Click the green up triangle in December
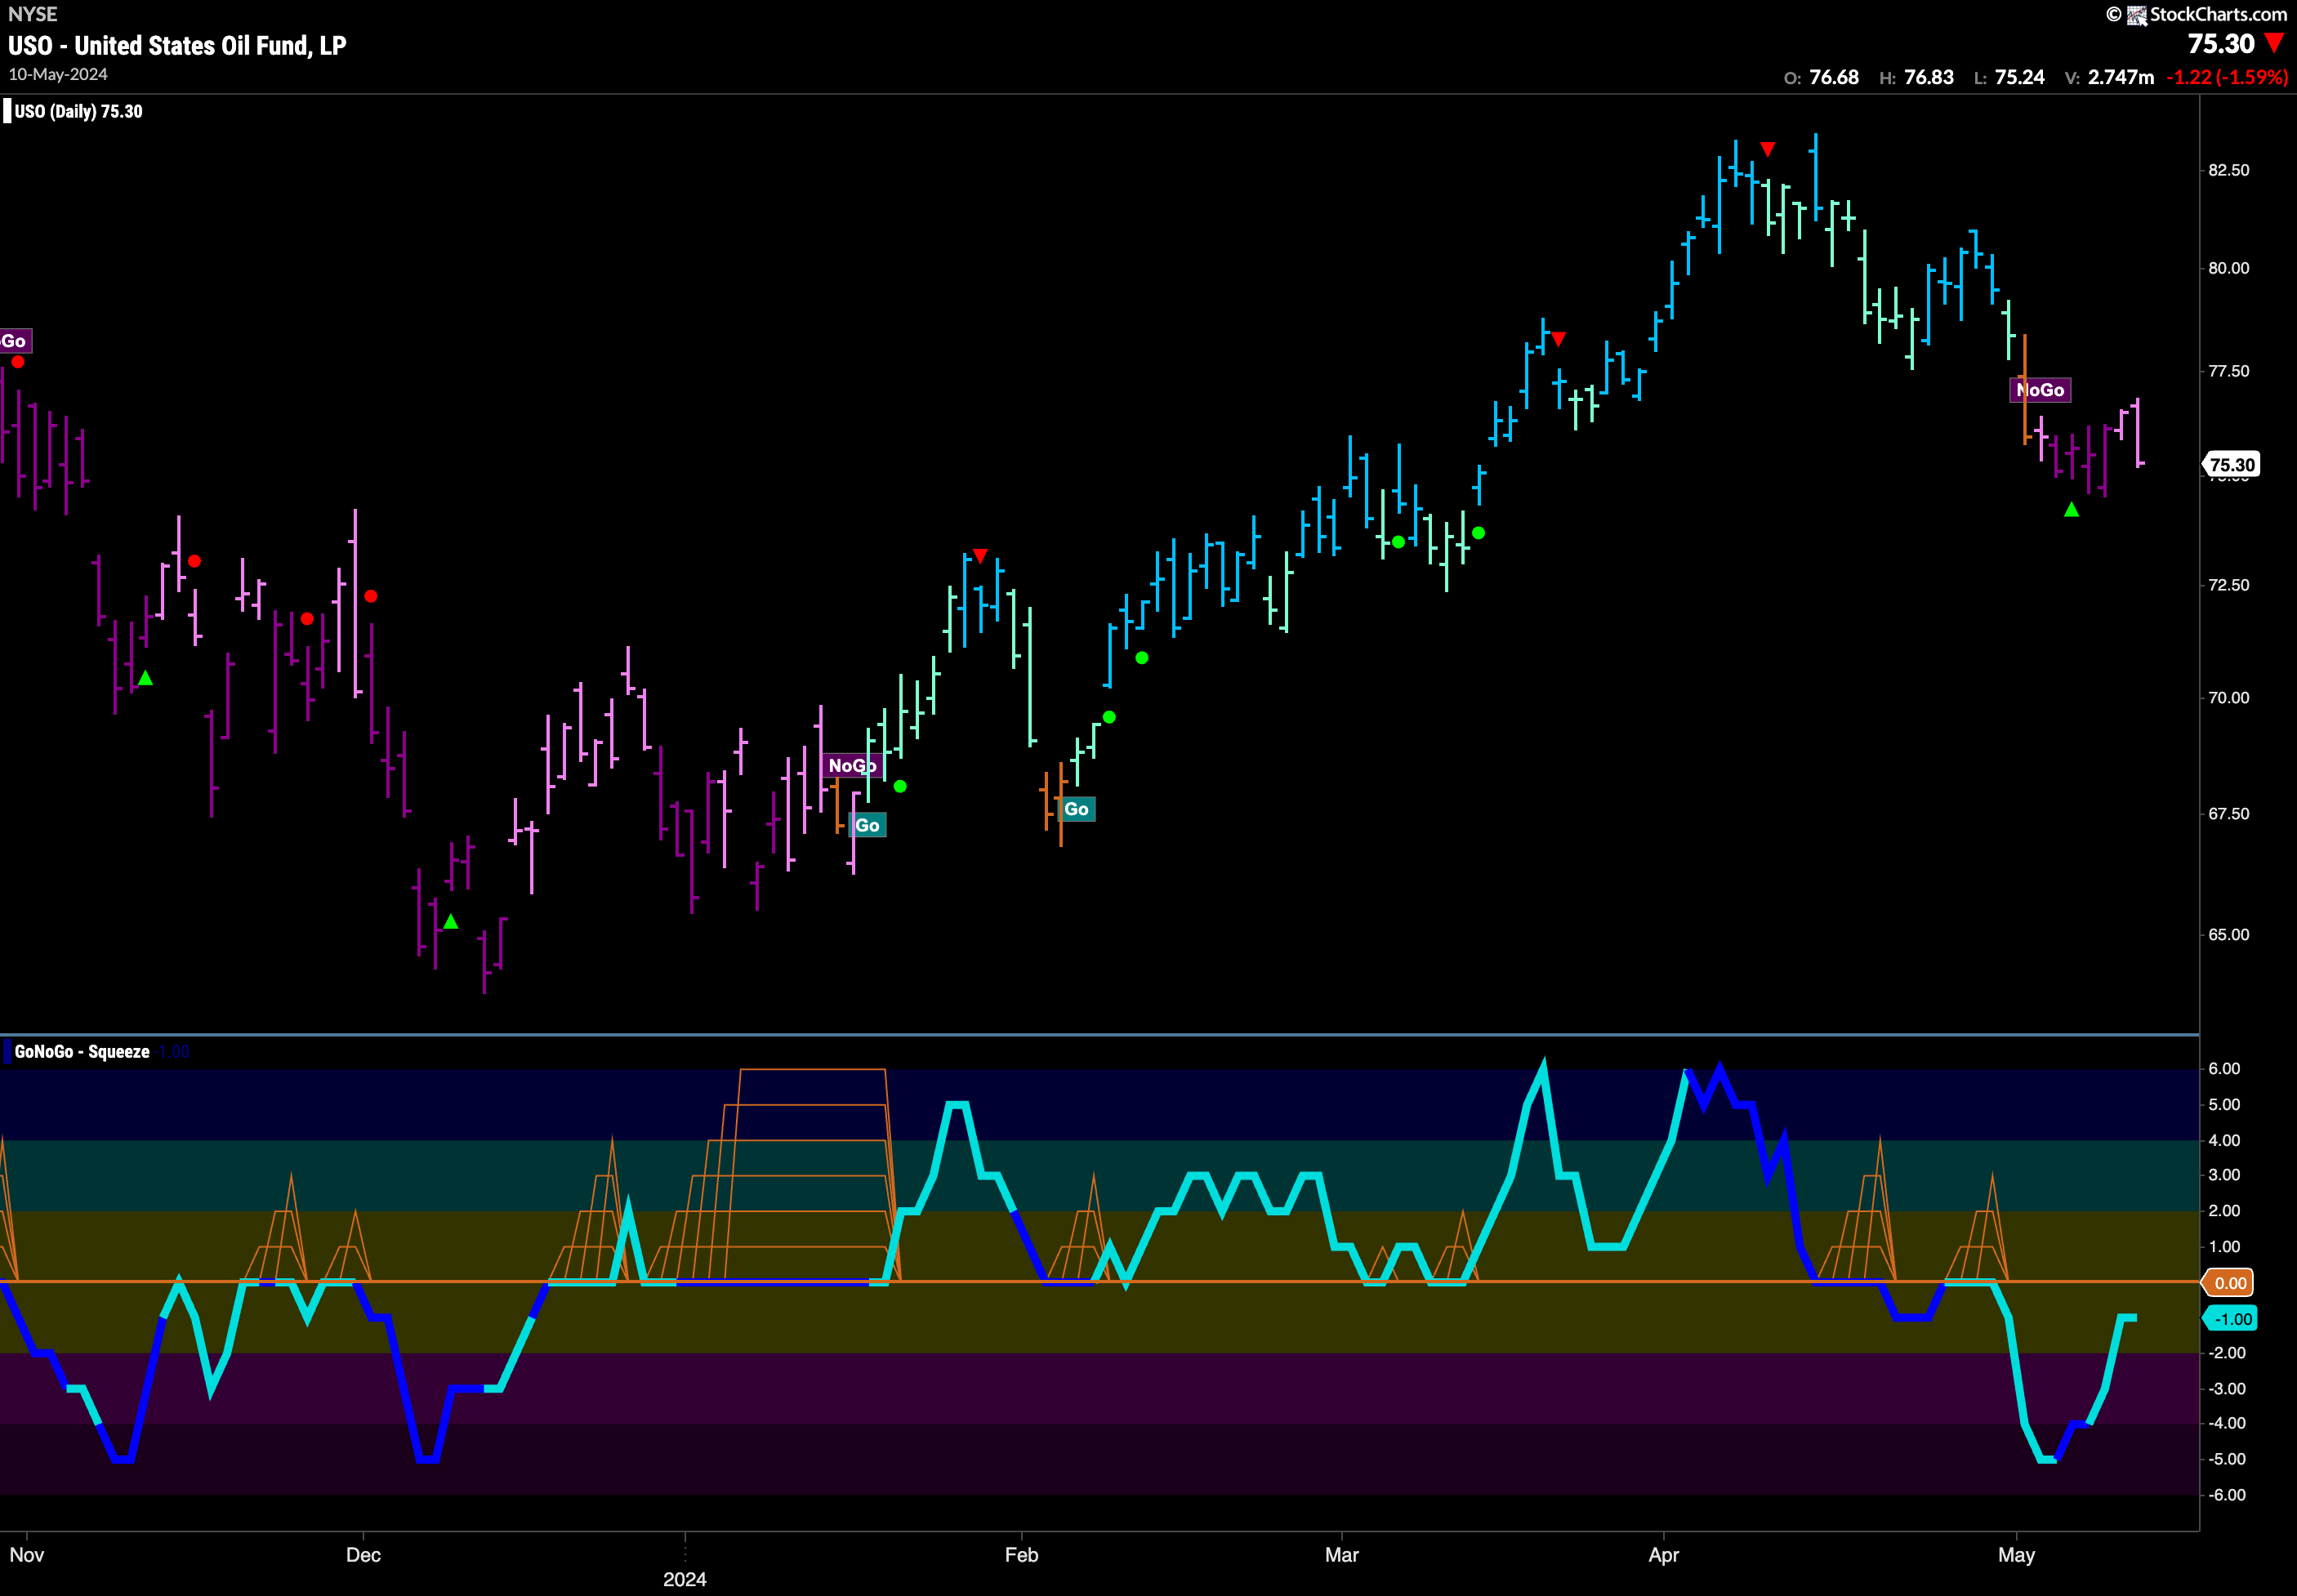 point(451,921)
